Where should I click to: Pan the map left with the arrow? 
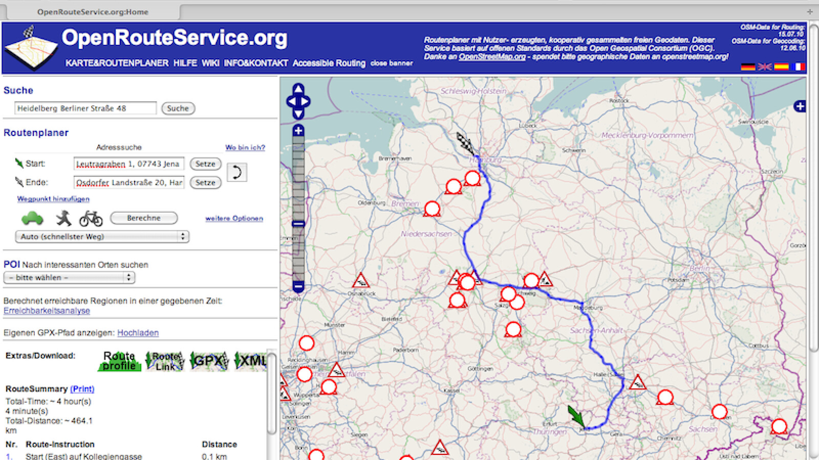tap(291, 101)
